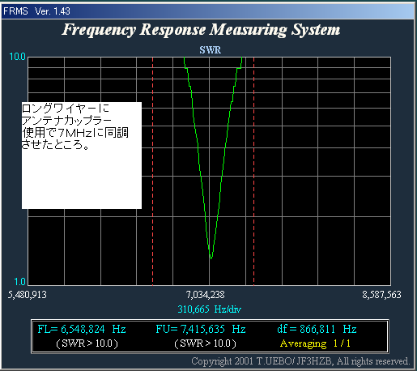The image size is (417, 371).
Task: Click the Copyright 2001 T.UEBO/JF3HZB text
Action: pos(300,361)
